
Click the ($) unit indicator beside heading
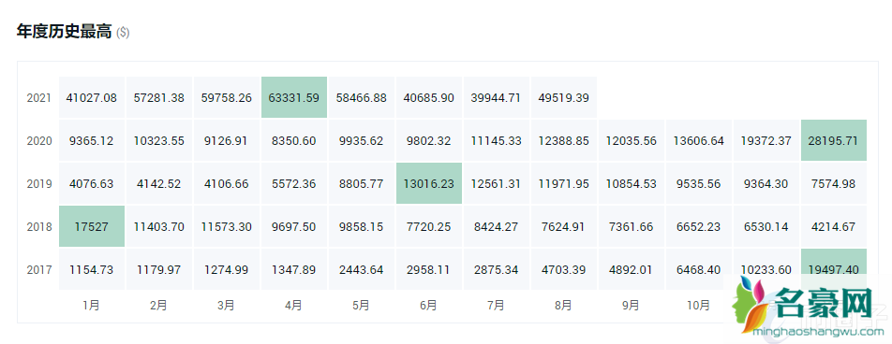tap(123, 33)
